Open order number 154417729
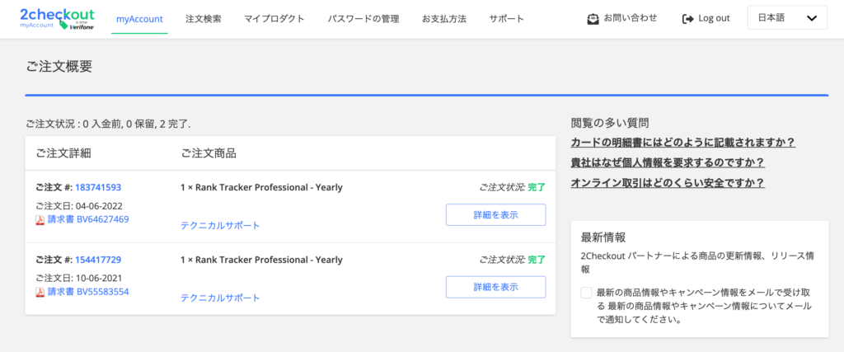Screen dimensions: 844x352 click(x=98, y=260)
